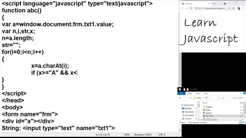The image size is (246, 138).
Task: Click 100% zoom level in status bar
Action: coord(127,135)
